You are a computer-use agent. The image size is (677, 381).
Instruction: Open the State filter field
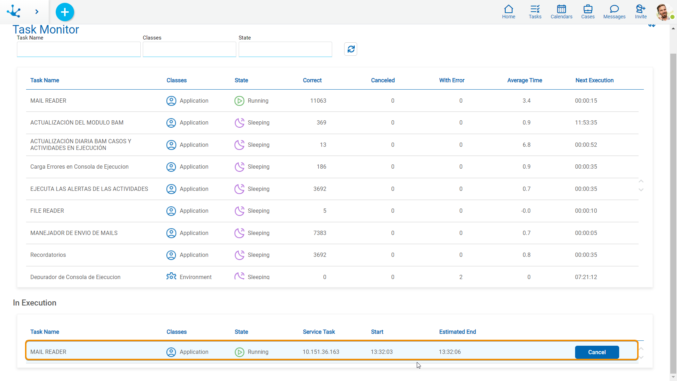tap(285, 49)
